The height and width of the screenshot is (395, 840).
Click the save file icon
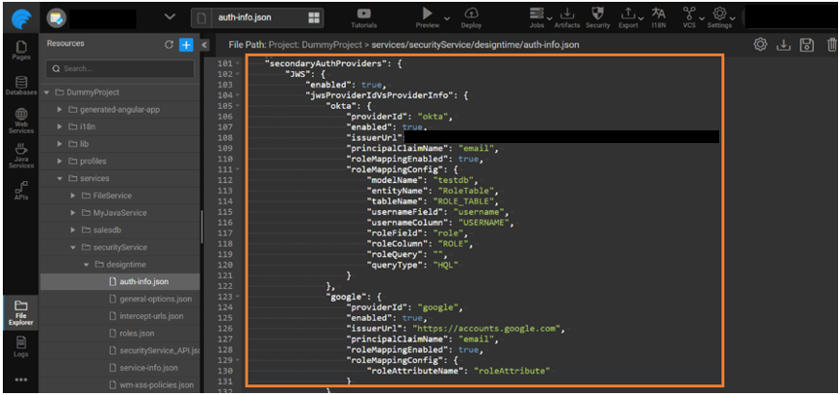pos(806,45)
